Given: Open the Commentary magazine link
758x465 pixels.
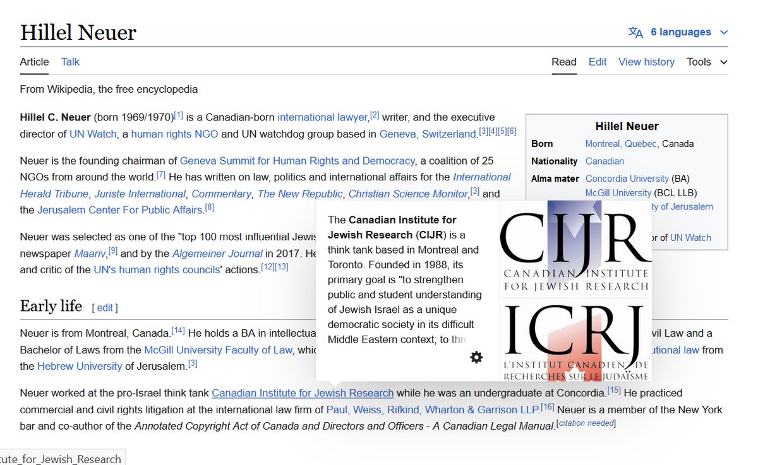Looking at the screenshot, I should point(221,194).
